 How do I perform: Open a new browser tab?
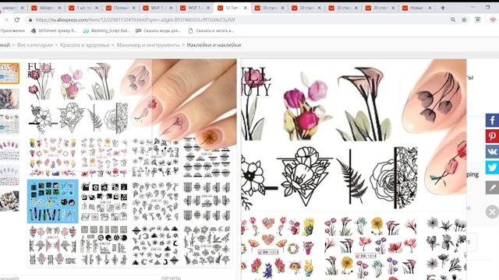[x=443, y=8]
